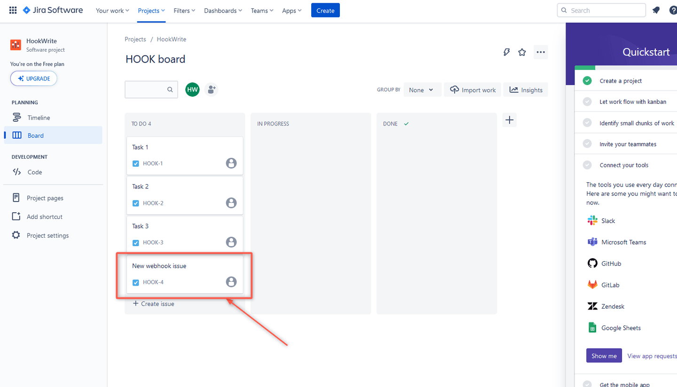Open notifications via the bell icon
677x387 pixels.
point(656,10)
